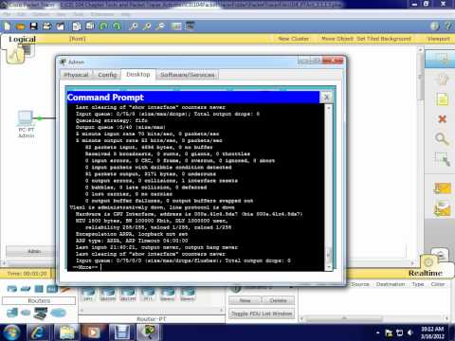Screen dimensions: 455x341
Task: Save the network with floppy disk icon
Action: click(33, 27)
